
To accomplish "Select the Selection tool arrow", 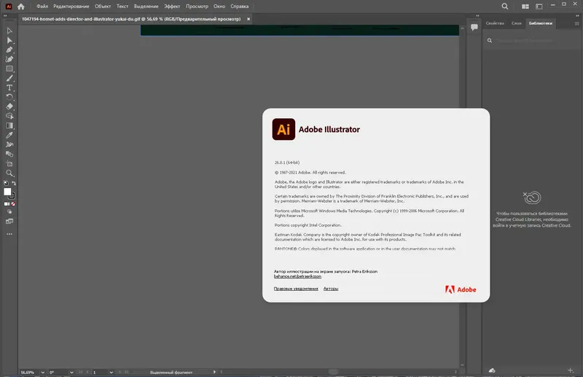I will click(x=9, y=31).
